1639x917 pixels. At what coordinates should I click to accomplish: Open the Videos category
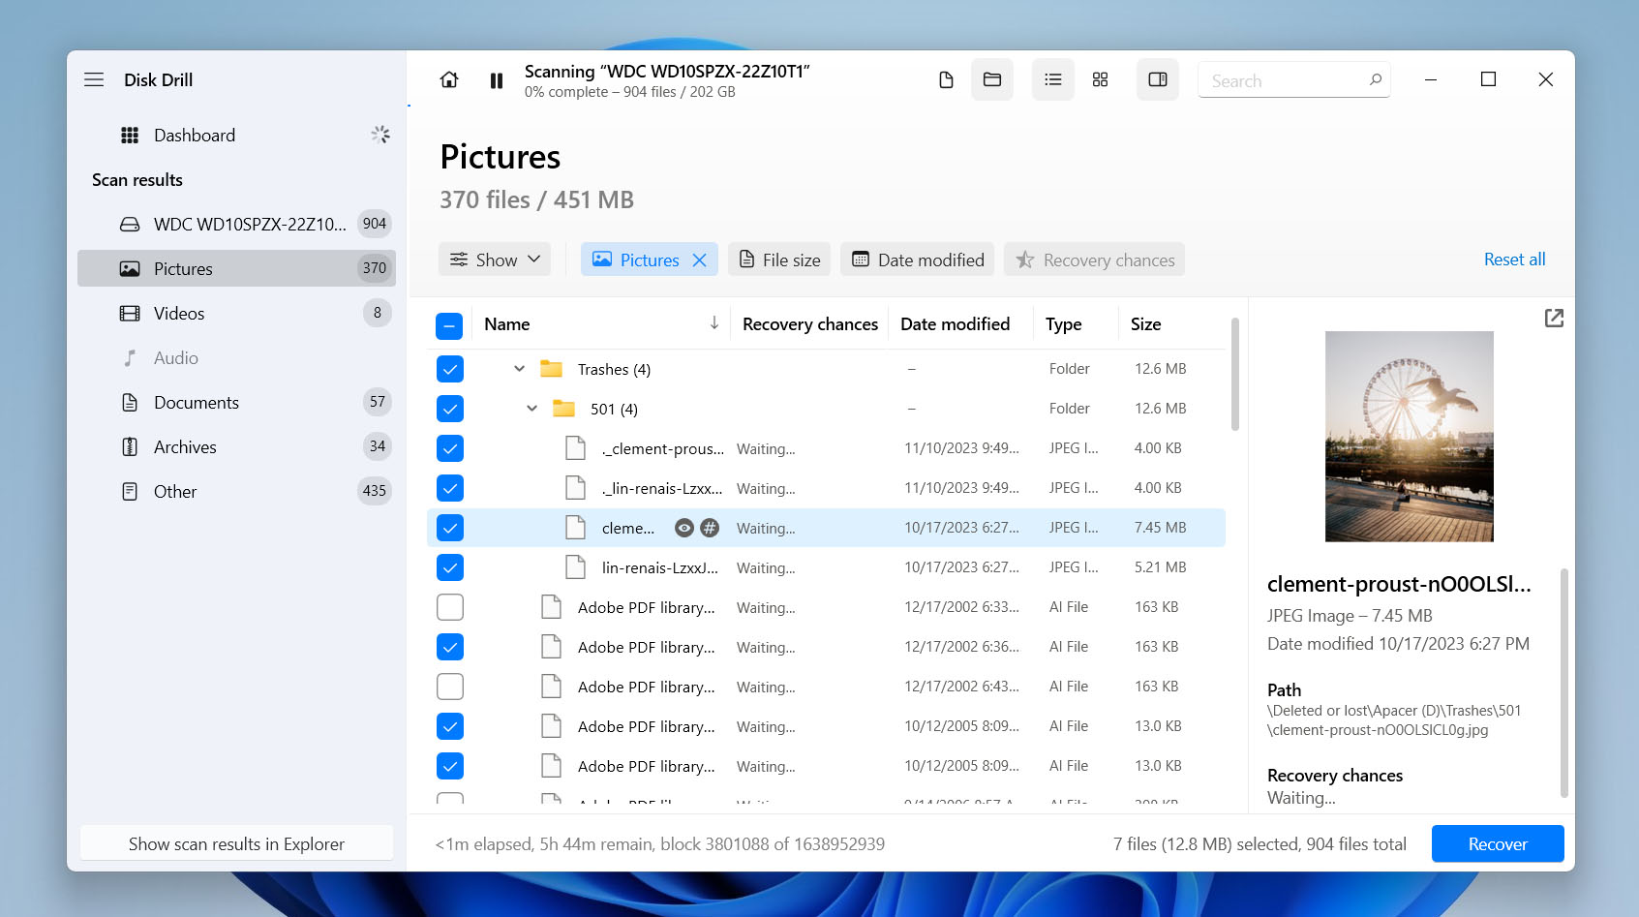point(236,313)
